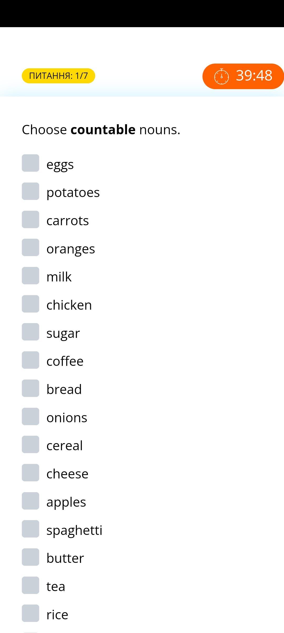Click the 39:48 countdown timer

pos(243,76)
